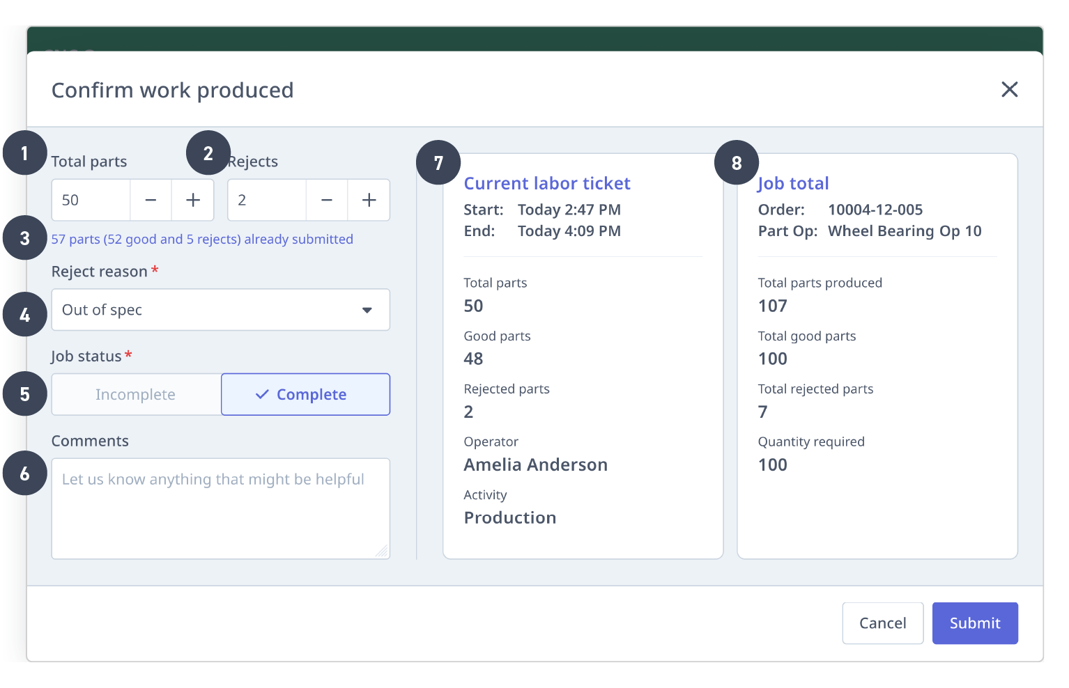Click the Submit button
The image size is (1069, 688).
(974, 623)
